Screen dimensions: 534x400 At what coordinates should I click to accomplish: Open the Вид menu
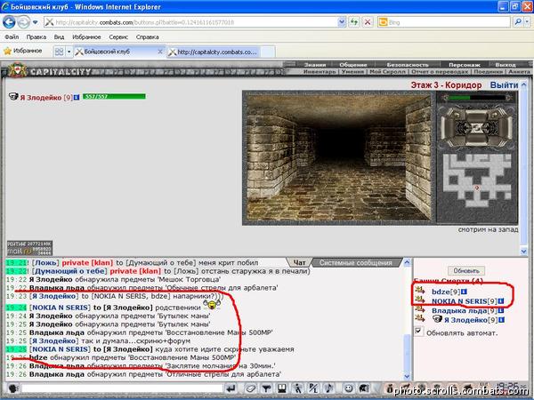59,36
